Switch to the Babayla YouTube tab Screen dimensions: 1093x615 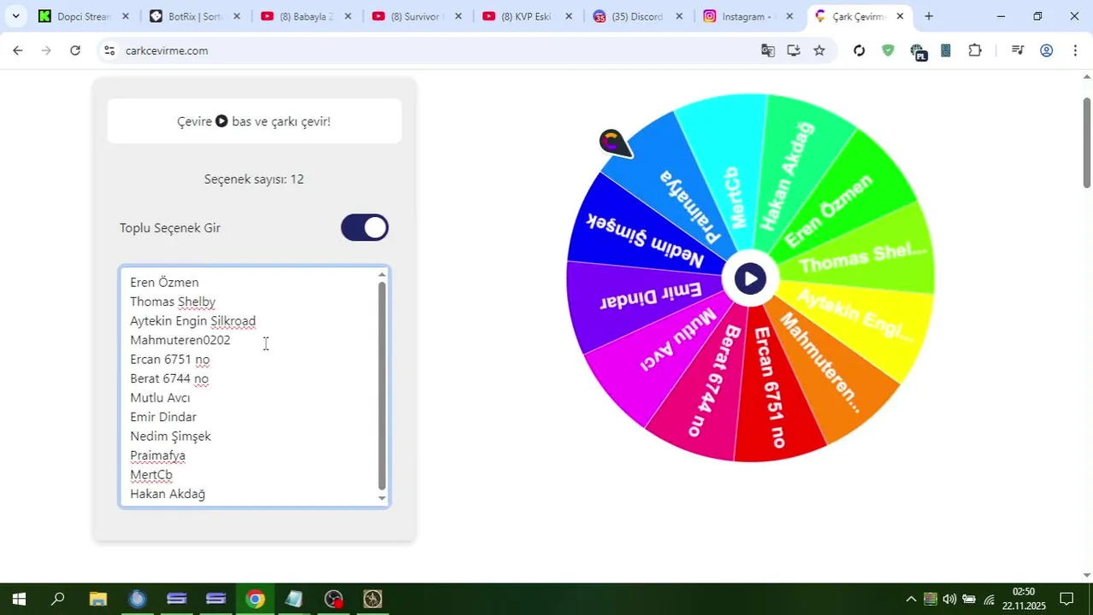coord(304,16)
